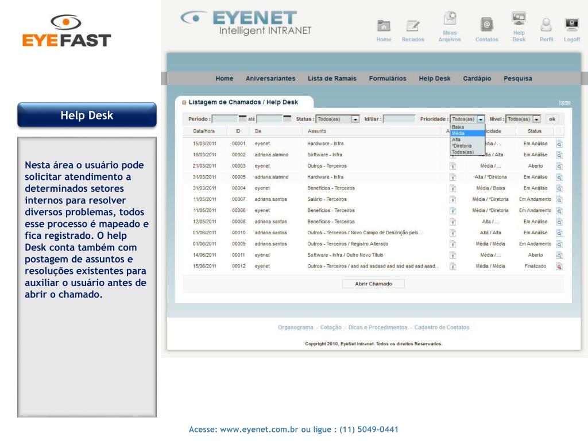Screen dimensions: 588x441
Task: Open attachment icon for ticket 00003
Action: (x=453, y=167)
